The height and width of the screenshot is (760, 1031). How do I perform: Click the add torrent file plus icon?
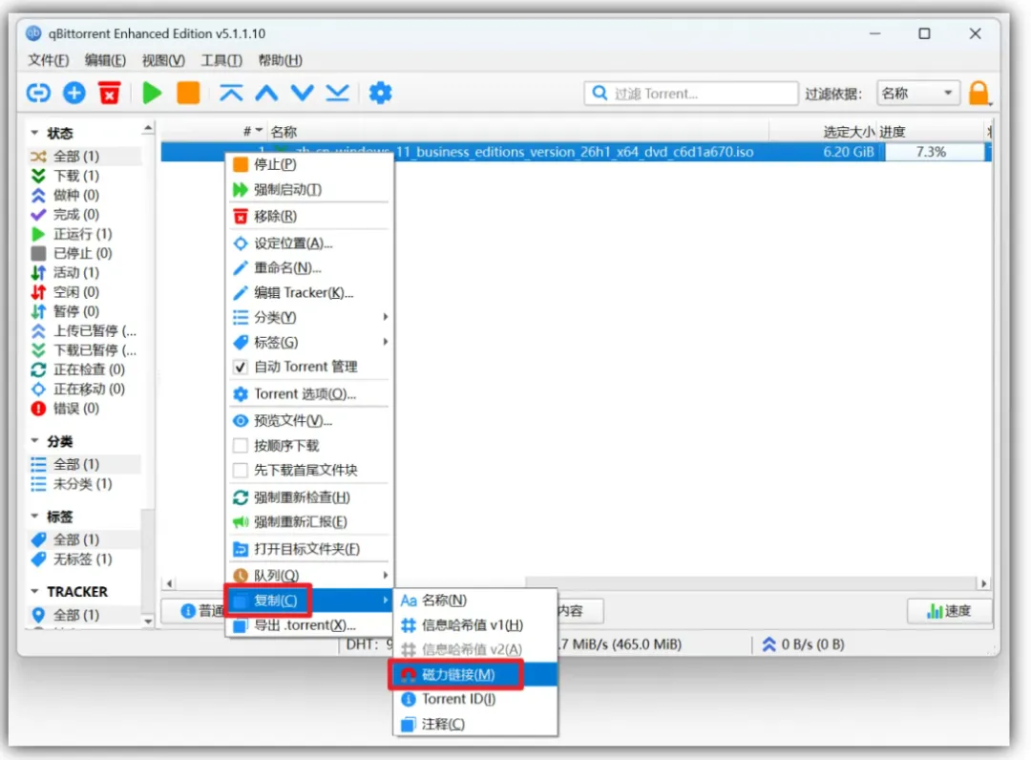click(74, 94)
